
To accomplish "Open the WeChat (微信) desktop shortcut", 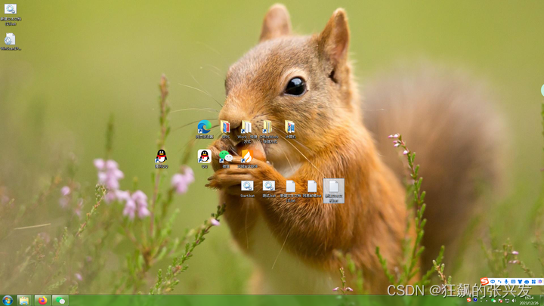I will pyautogui.click(x=226, y=159).
